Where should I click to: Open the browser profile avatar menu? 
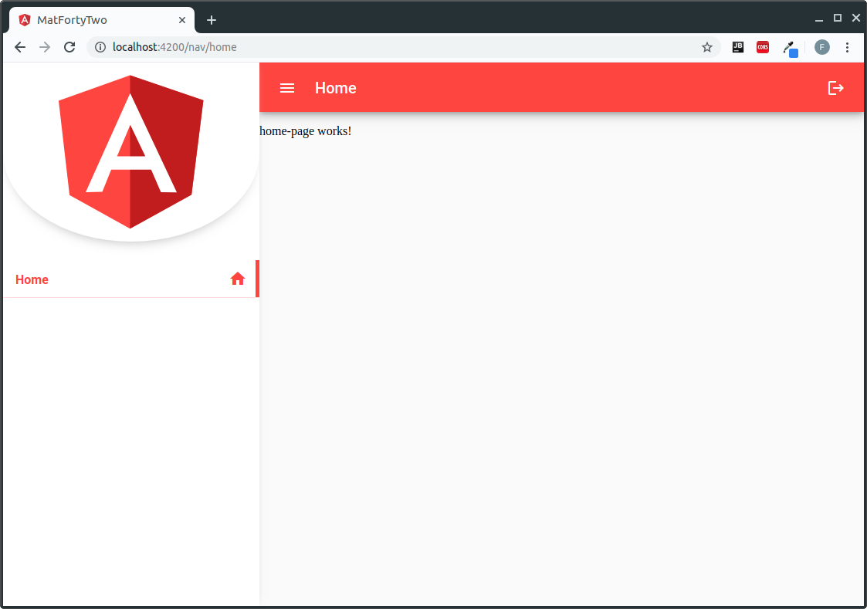coord(821,47)
